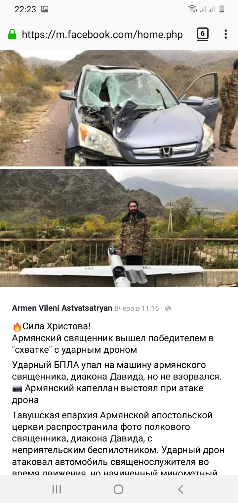The image size is (238, 503).
Task: Open the damaged Honda car photo
Action: 119,108
